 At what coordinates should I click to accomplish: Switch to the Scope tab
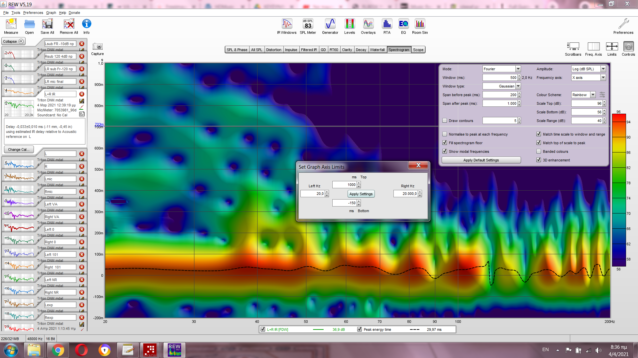(x=418, y=50)
